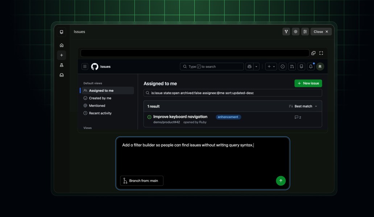Click the '1 result' text

point(153,106)
